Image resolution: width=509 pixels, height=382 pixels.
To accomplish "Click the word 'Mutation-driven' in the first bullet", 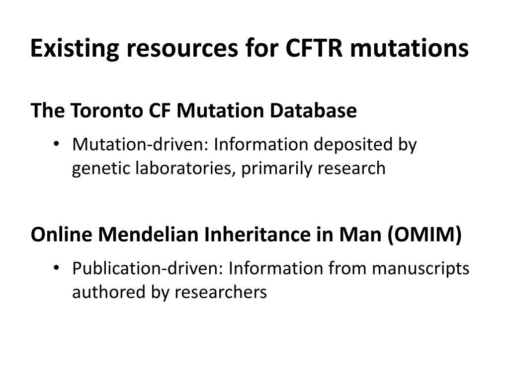I will (x=140, y=144).
